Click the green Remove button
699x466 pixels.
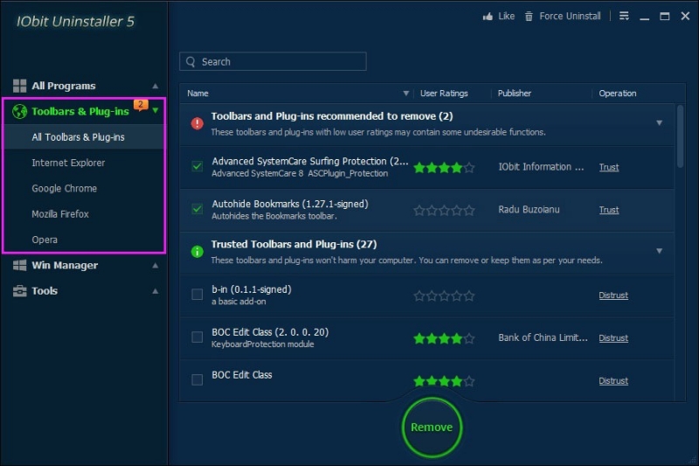coord(432,428)
